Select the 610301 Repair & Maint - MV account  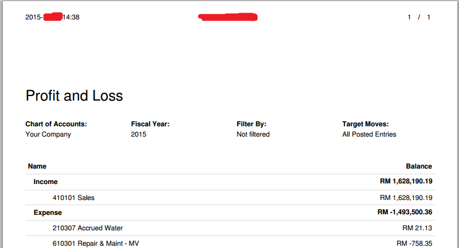pyautogui.click(x=96, y=243)
